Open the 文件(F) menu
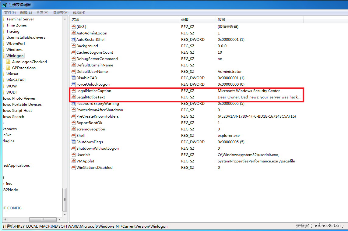Viewport: 348px width, 231px height. click(x=10, y=12)
